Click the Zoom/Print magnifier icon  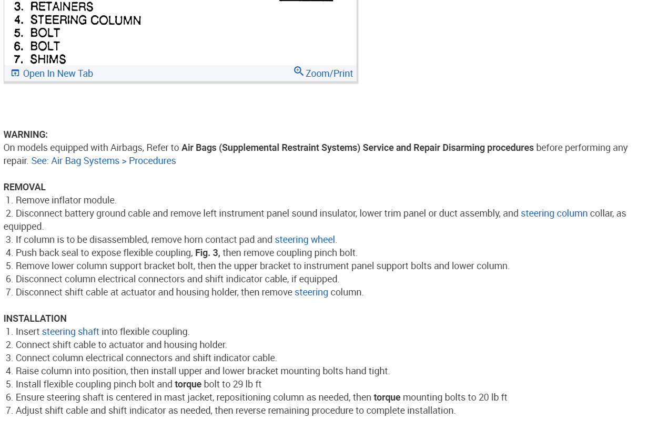tap(298, 71)
